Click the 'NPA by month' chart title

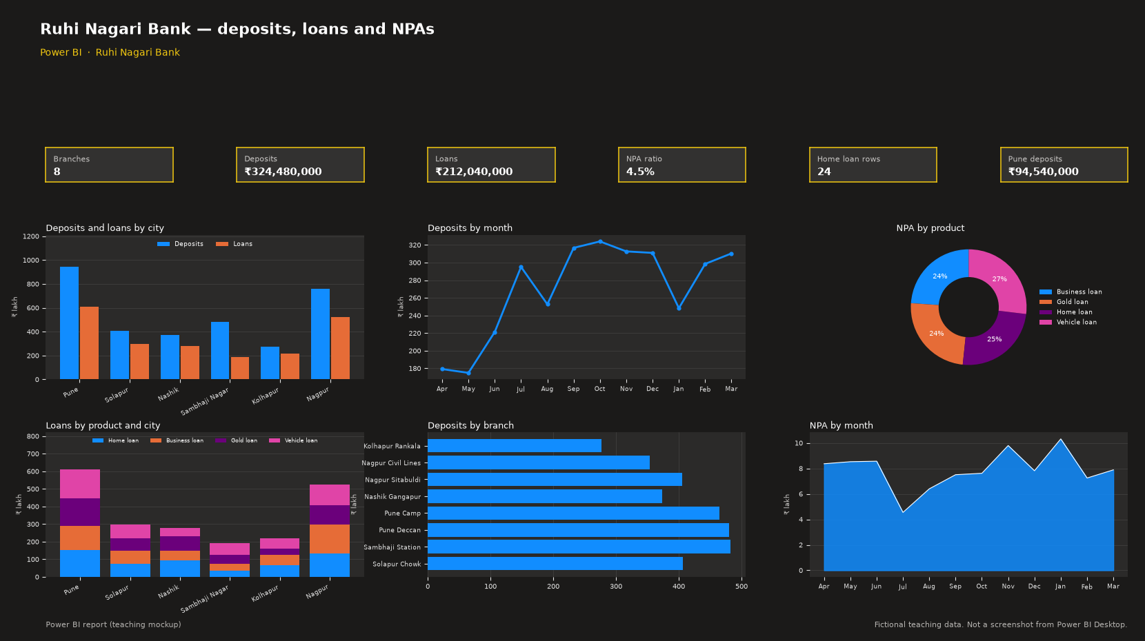tap(842, 426)
